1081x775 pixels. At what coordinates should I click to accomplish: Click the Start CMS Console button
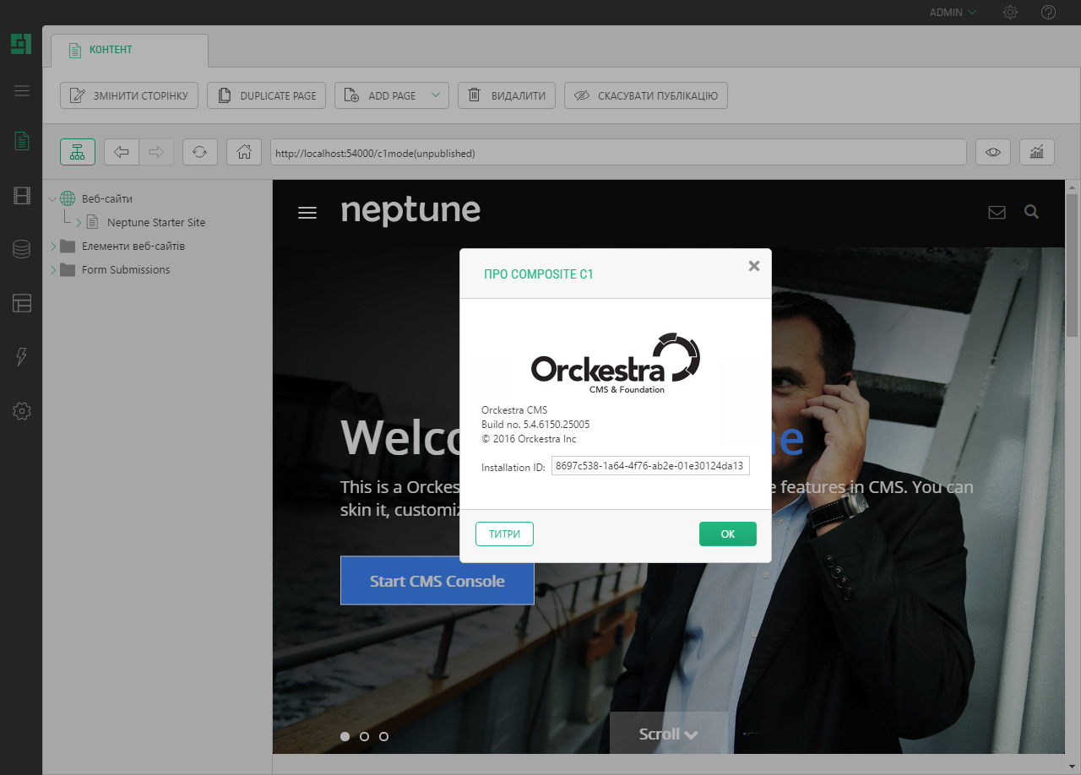click(437, 581)
